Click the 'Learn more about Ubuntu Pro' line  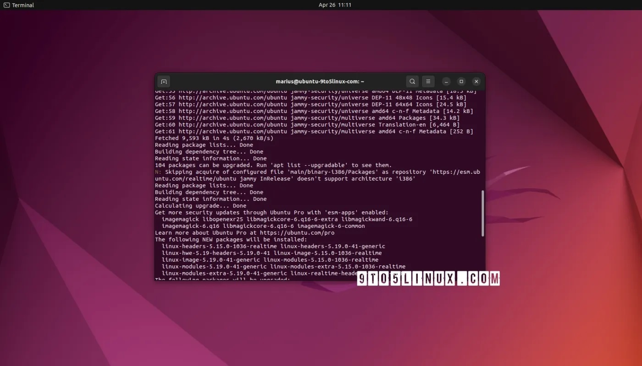coord(244,233)
